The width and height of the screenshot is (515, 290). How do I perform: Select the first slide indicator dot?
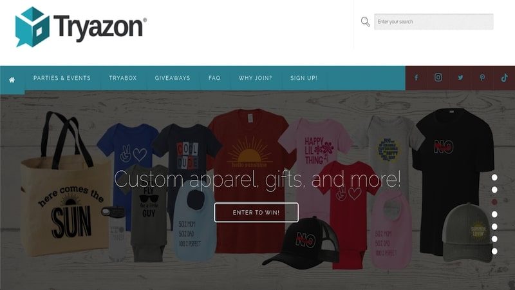pyautogui.click(x=494, y=178)
